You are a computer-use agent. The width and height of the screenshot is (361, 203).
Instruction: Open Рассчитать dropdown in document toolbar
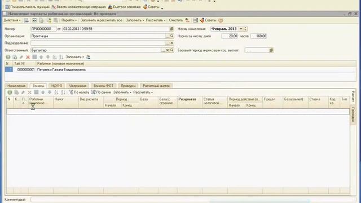click(x=156, y=20)
